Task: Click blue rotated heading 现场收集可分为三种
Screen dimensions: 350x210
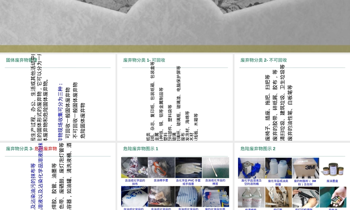Action: pyautogui.click(x=60, y=112)
